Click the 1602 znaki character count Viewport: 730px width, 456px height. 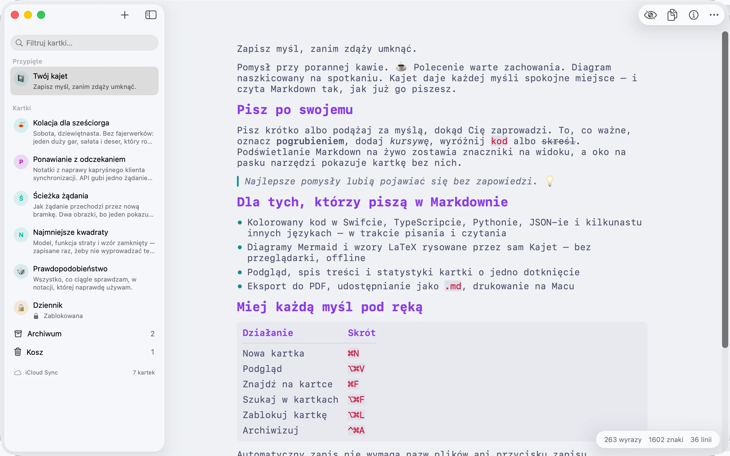click(666, 440)
